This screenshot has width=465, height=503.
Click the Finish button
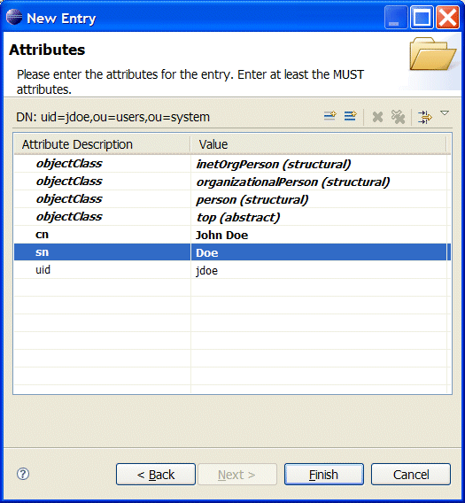[x=324, y=474]
